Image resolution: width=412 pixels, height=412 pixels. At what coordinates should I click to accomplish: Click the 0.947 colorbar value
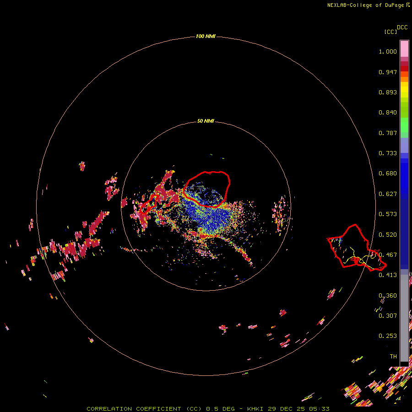388,72
